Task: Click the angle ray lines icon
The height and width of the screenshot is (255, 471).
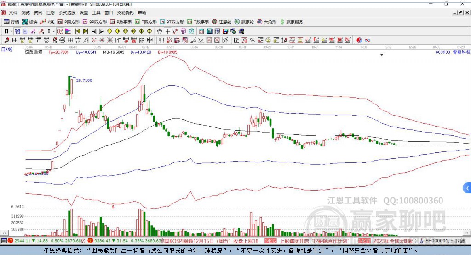Action: click(193, 40)
